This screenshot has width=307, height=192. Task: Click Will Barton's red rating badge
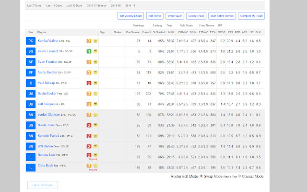(89, 146)
